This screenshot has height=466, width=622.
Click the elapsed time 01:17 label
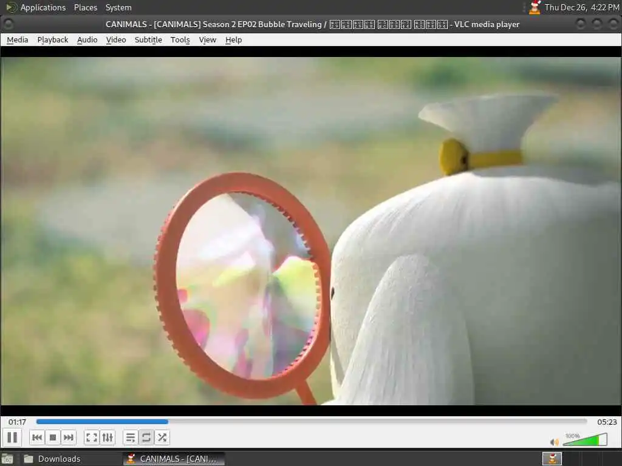tap(17, 422)
